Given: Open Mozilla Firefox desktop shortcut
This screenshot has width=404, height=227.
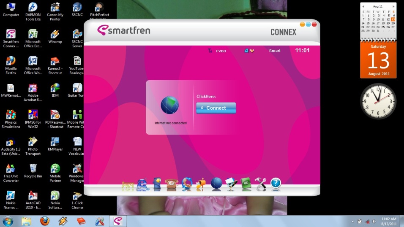Looking at the screenshot, I should pos(11,66).
